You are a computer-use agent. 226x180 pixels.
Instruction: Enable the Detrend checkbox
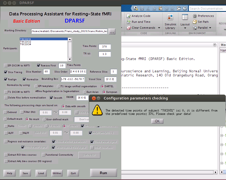[x=5, y=112]
